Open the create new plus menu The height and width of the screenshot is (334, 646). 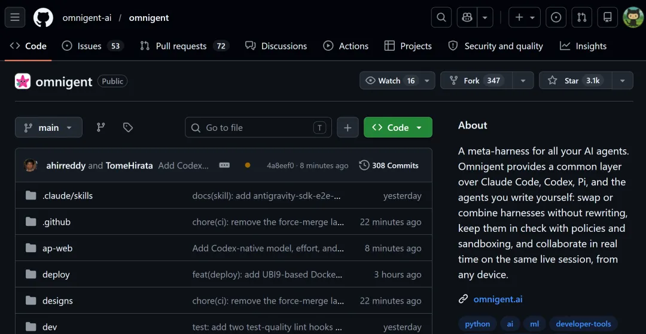click(x=525, y=17)
